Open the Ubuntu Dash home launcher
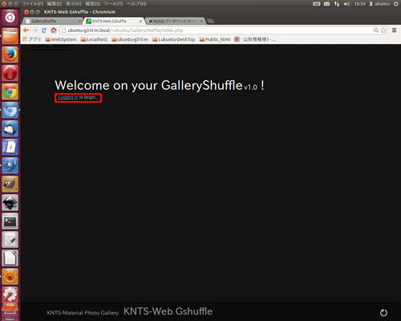The height and width of the screenshot is (321, 401). pos(10,18)
